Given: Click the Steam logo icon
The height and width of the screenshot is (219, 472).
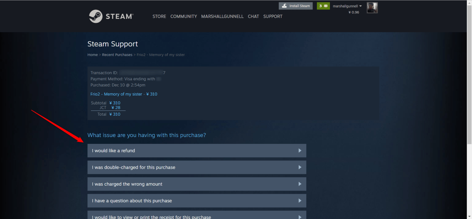Looking at the screenshot, I should (96, 17).
